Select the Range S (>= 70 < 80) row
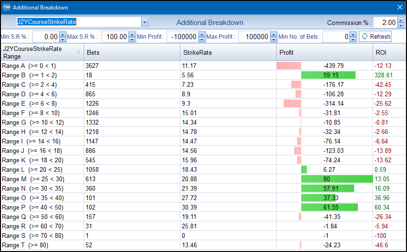Screen dimensions: 407x252 click(x=203, y=235)
